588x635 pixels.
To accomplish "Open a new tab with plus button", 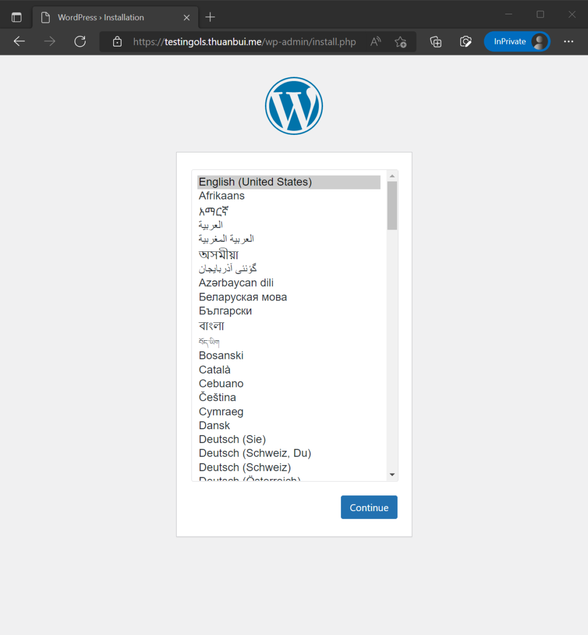I will [x=210, y=17].
